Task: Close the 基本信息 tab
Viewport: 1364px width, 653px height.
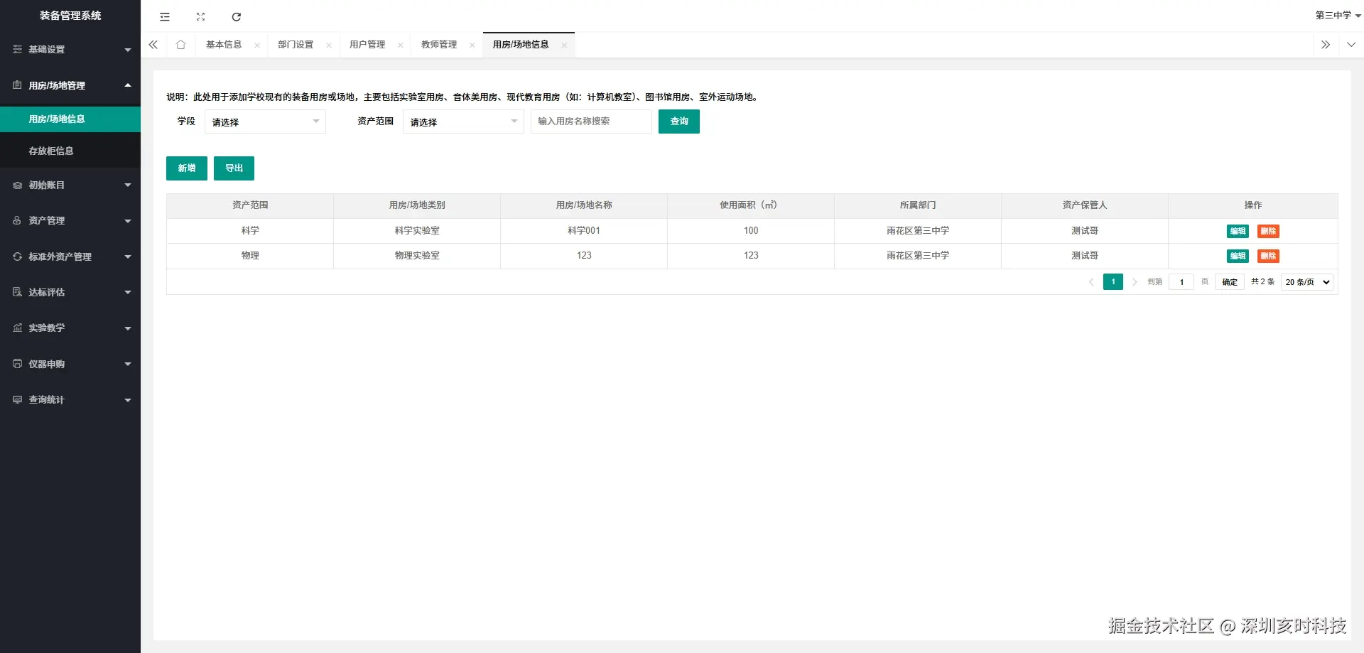Action: (257, 45)
